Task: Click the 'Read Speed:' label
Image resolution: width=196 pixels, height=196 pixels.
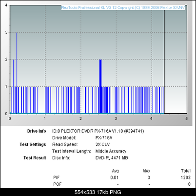Action: [65, 144]
